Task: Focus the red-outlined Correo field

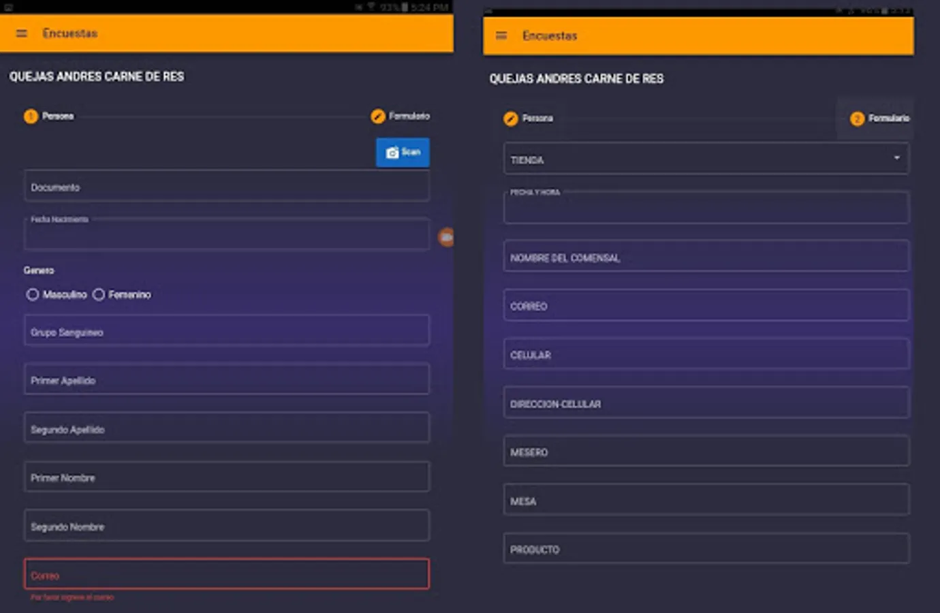Action: [227, 574]
